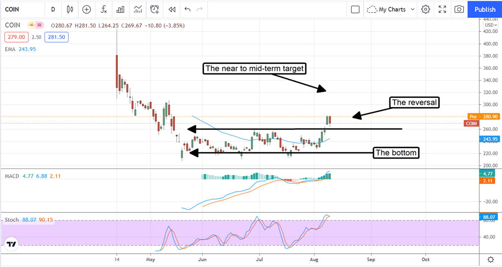Open the candlestick chart style selector
Viewport: 502px width, 267px height.
click(70, 9)
